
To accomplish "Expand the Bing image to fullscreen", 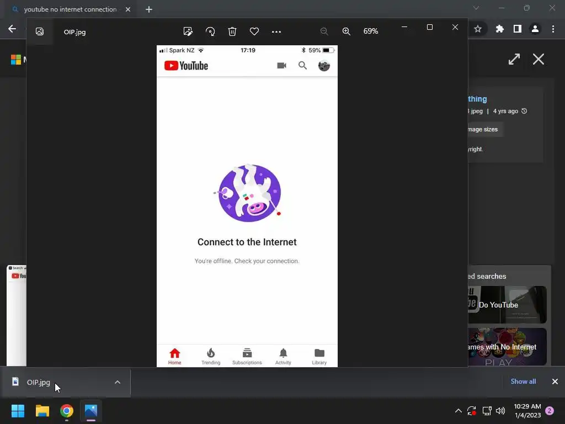I will pyautogui.click(x=514, y=59).
